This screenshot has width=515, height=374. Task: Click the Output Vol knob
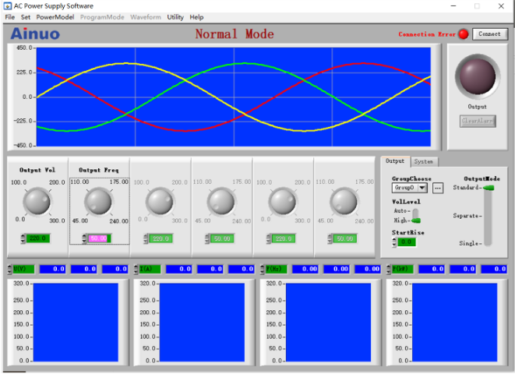coord(37,201)
